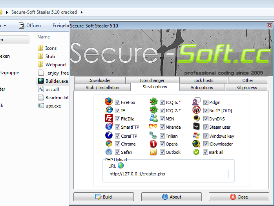Open the Icon changer tab
Viewport: 274px width, 206px height.
pyautogui.click(x=152, y=80)
